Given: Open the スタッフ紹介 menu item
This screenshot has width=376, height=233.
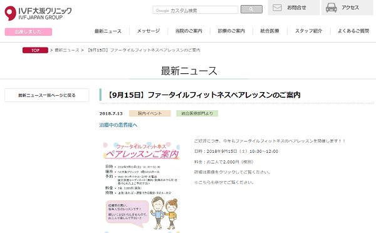Looking at the screenshot, I should pyautogui.click(x=308, y=31).
